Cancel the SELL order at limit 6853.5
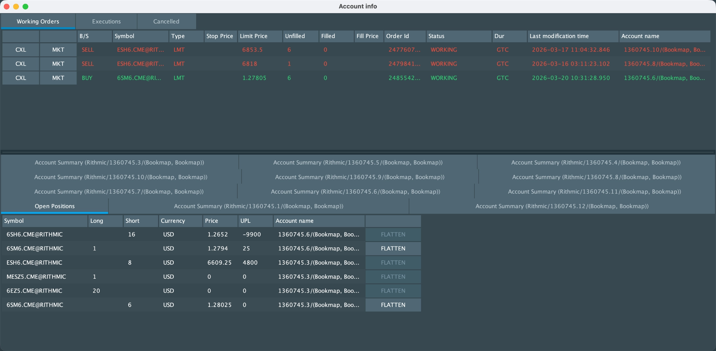The width and height of the screenshot is (716, 351). coord(20,50)
